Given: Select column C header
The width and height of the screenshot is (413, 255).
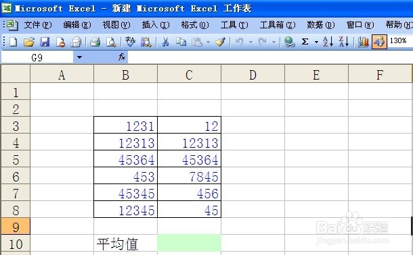Looking at the screenshot, I should [x=189, y=74].
